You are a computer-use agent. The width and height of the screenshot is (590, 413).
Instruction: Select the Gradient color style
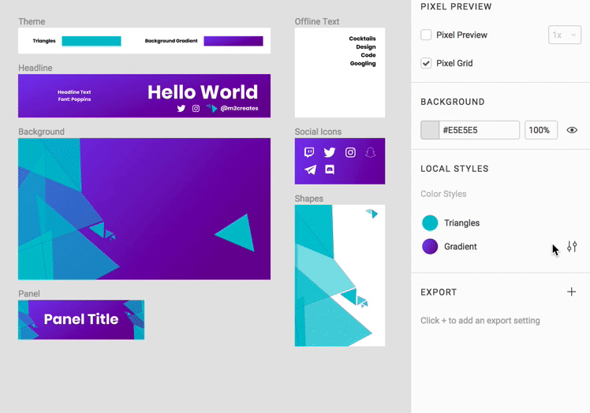point(460,247)
